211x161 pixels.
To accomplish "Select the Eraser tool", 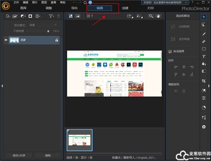I will 204,41.
